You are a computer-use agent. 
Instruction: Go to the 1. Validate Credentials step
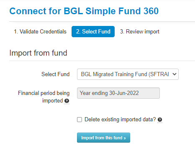click(x=40, y=31)
